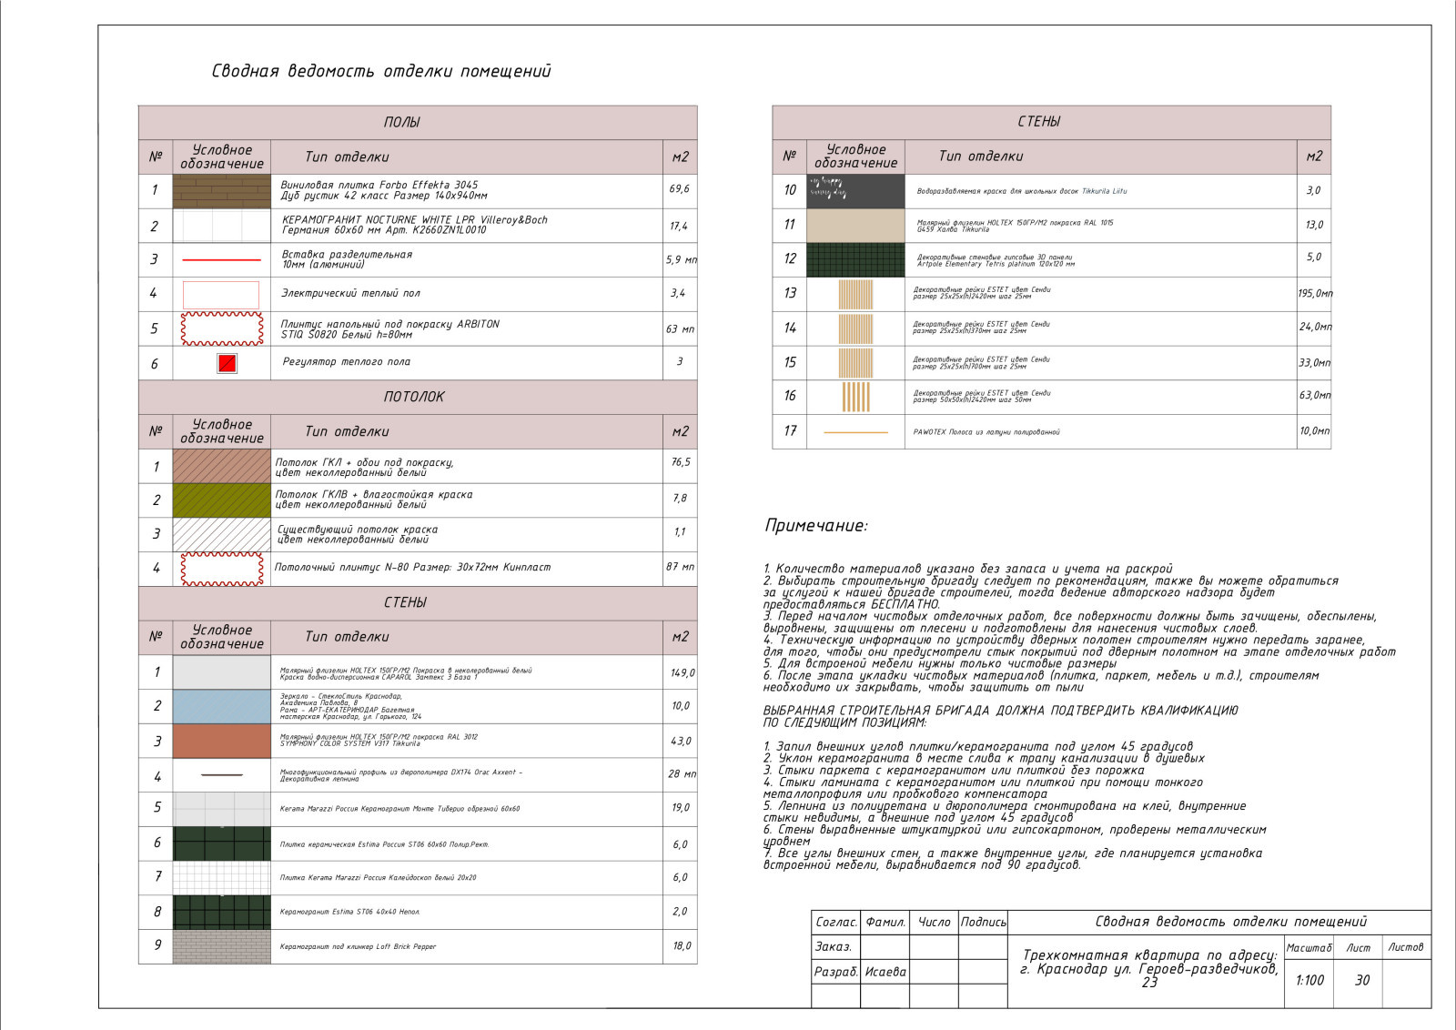Click the '69,6' area value

tap(679, 189)
